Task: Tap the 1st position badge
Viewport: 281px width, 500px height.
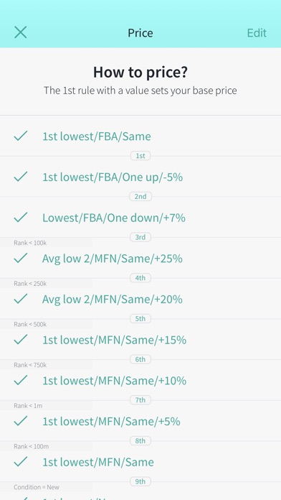Action: pos(140,156)
